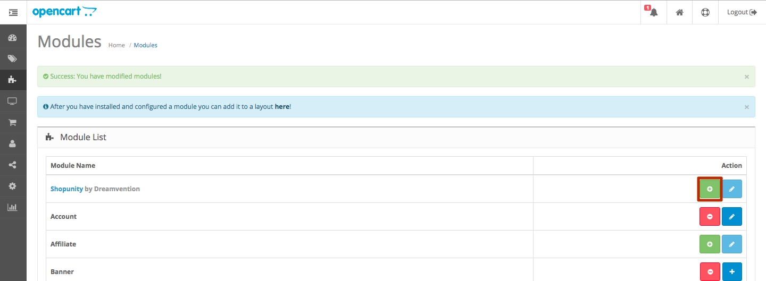The image size is (766, 281).
Task: Click the Logout link
Action: point(742,12)
